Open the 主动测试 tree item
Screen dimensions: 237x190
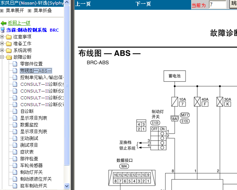(29, 138)
